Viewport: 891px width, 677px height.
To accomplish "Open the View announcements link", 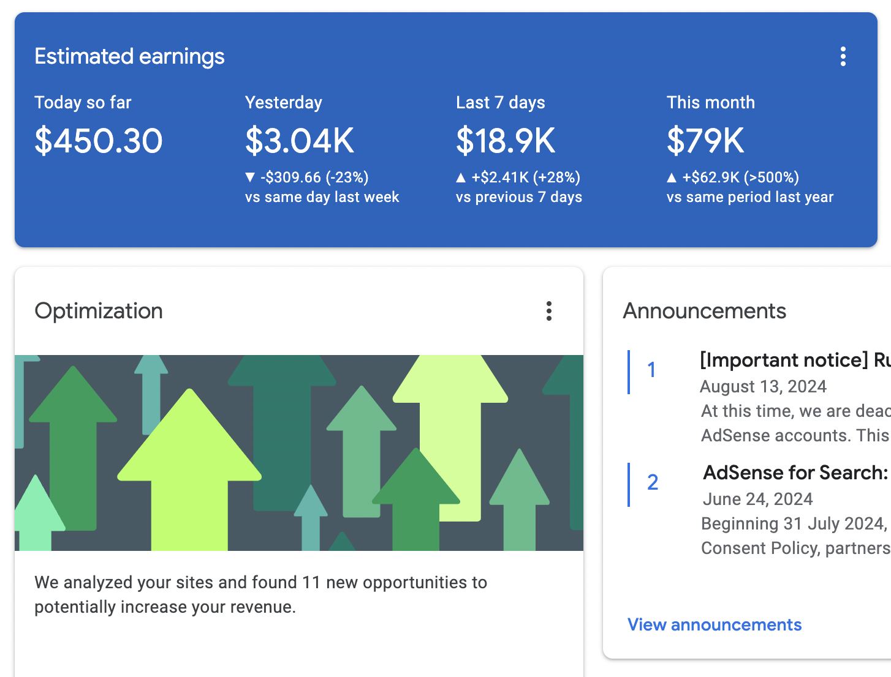I will (x=715, y=624).
